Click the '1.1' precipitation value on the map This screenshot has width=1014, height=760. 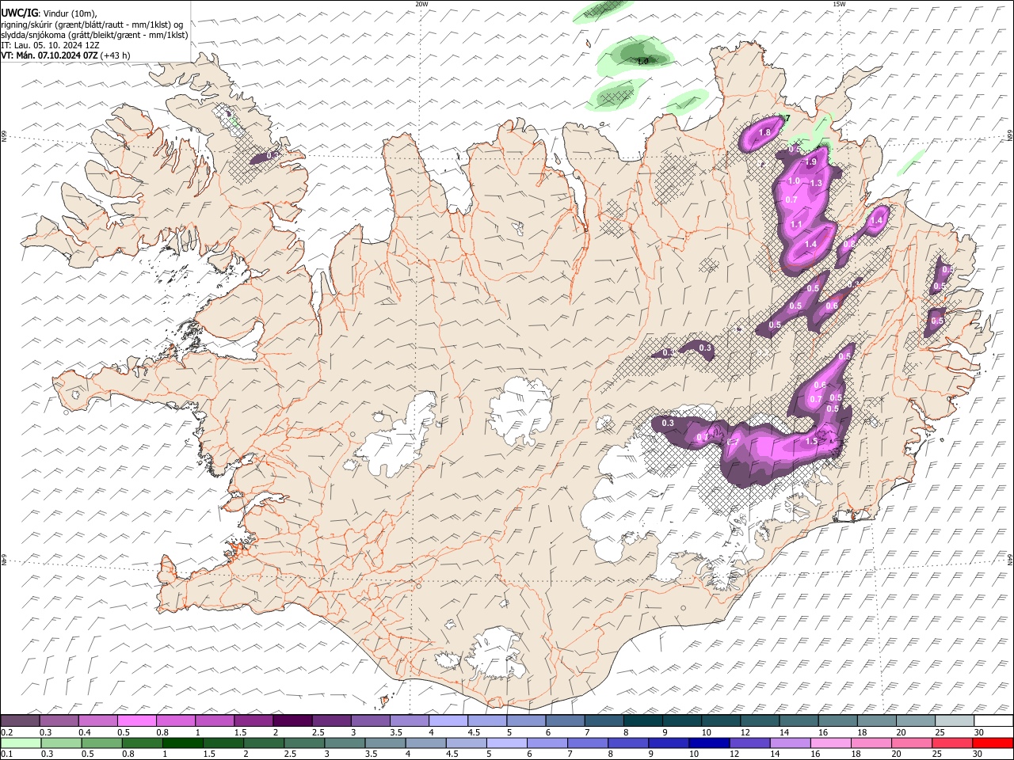click(x=796, y=225)
